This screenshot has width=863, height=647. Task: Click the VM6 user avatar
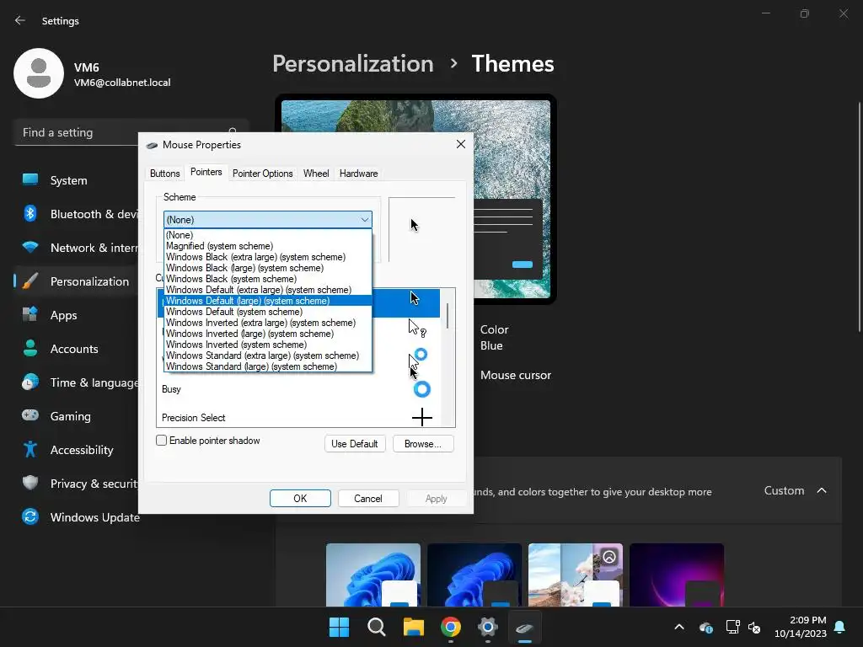39,73
